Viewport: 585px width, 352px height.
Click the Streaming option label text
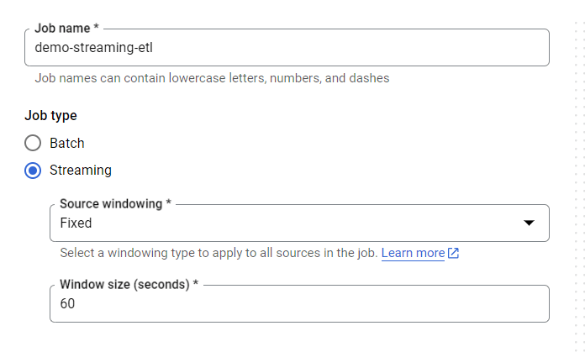(81, 170)
